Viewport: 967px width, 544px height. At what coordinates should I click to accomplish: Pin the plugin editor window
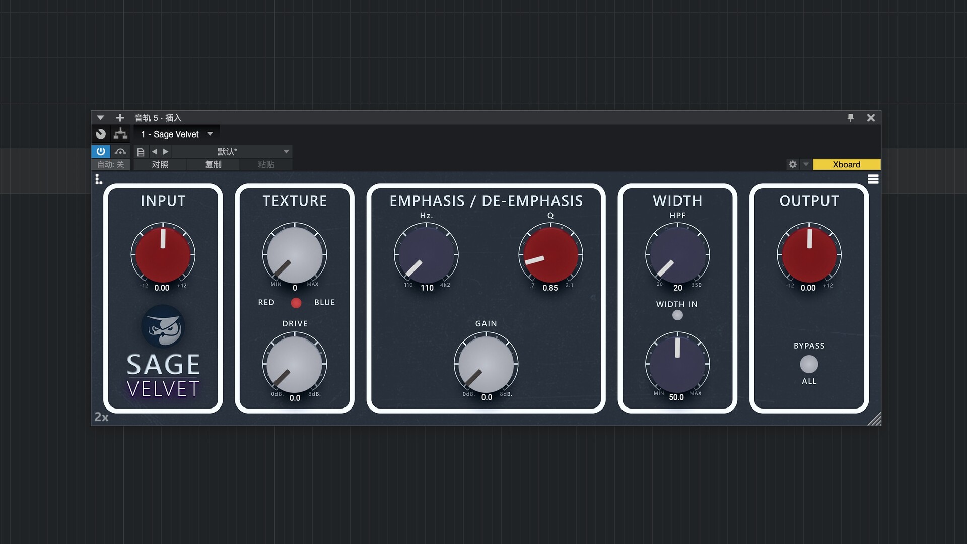[x=851, y=118]
